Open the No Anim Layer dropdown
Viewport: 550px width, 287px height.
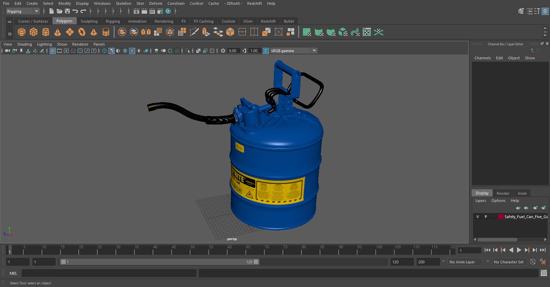(465, 262)
